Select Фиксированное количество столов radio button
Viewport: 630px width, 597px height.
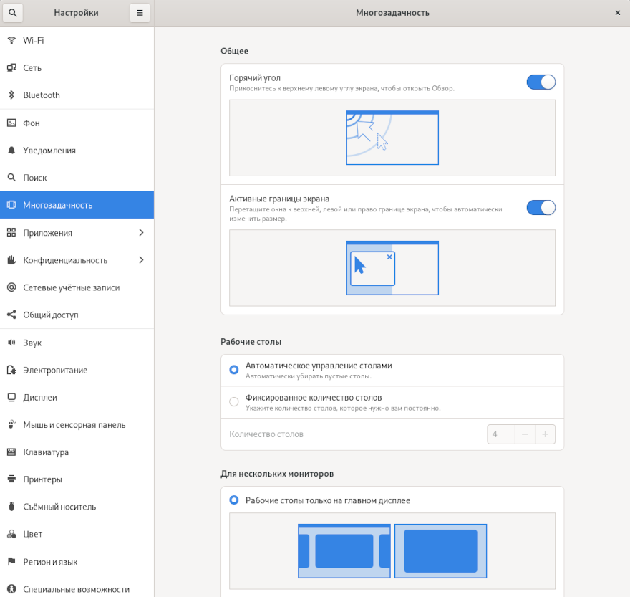point(234,402)
